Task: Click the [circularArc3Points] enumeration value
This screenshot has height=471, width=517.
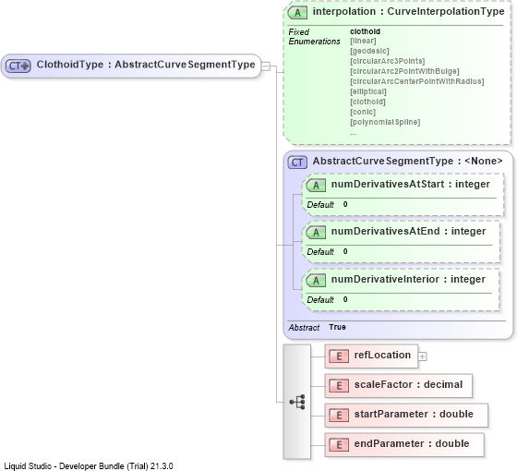Action: [388, 61]
